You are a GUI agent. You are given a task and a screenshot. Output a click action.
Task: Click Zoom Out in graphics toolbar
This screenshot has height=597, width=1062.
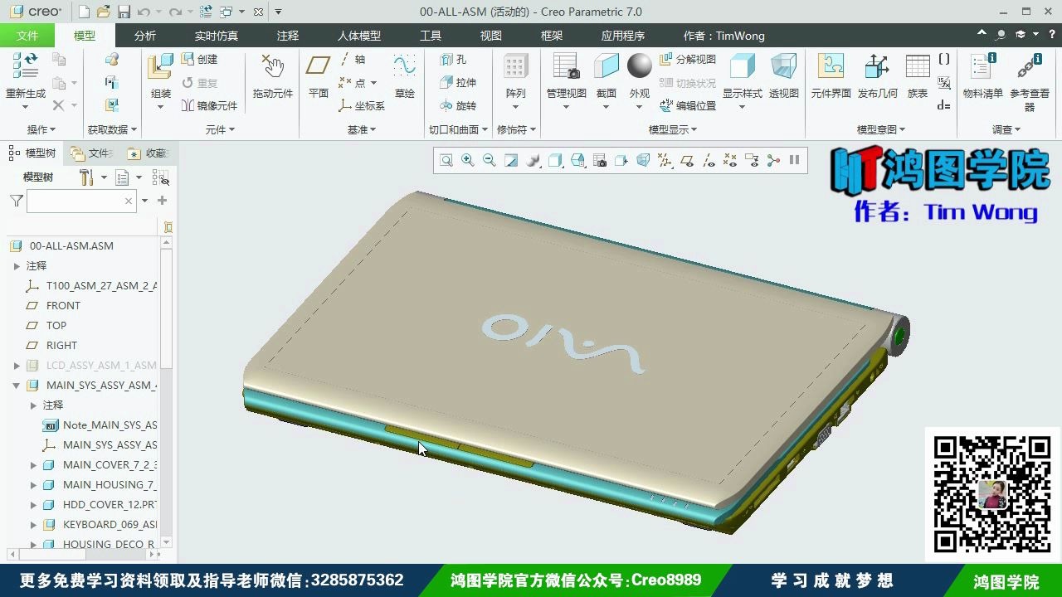490,160
